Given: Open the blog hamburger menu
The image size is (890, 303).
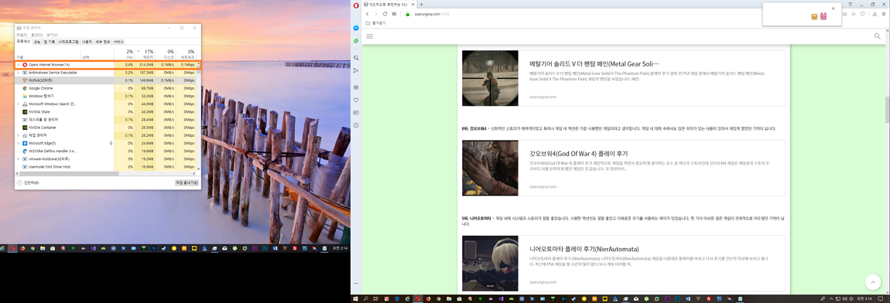Looking at the screenshot, I should (x=369, y=36).
